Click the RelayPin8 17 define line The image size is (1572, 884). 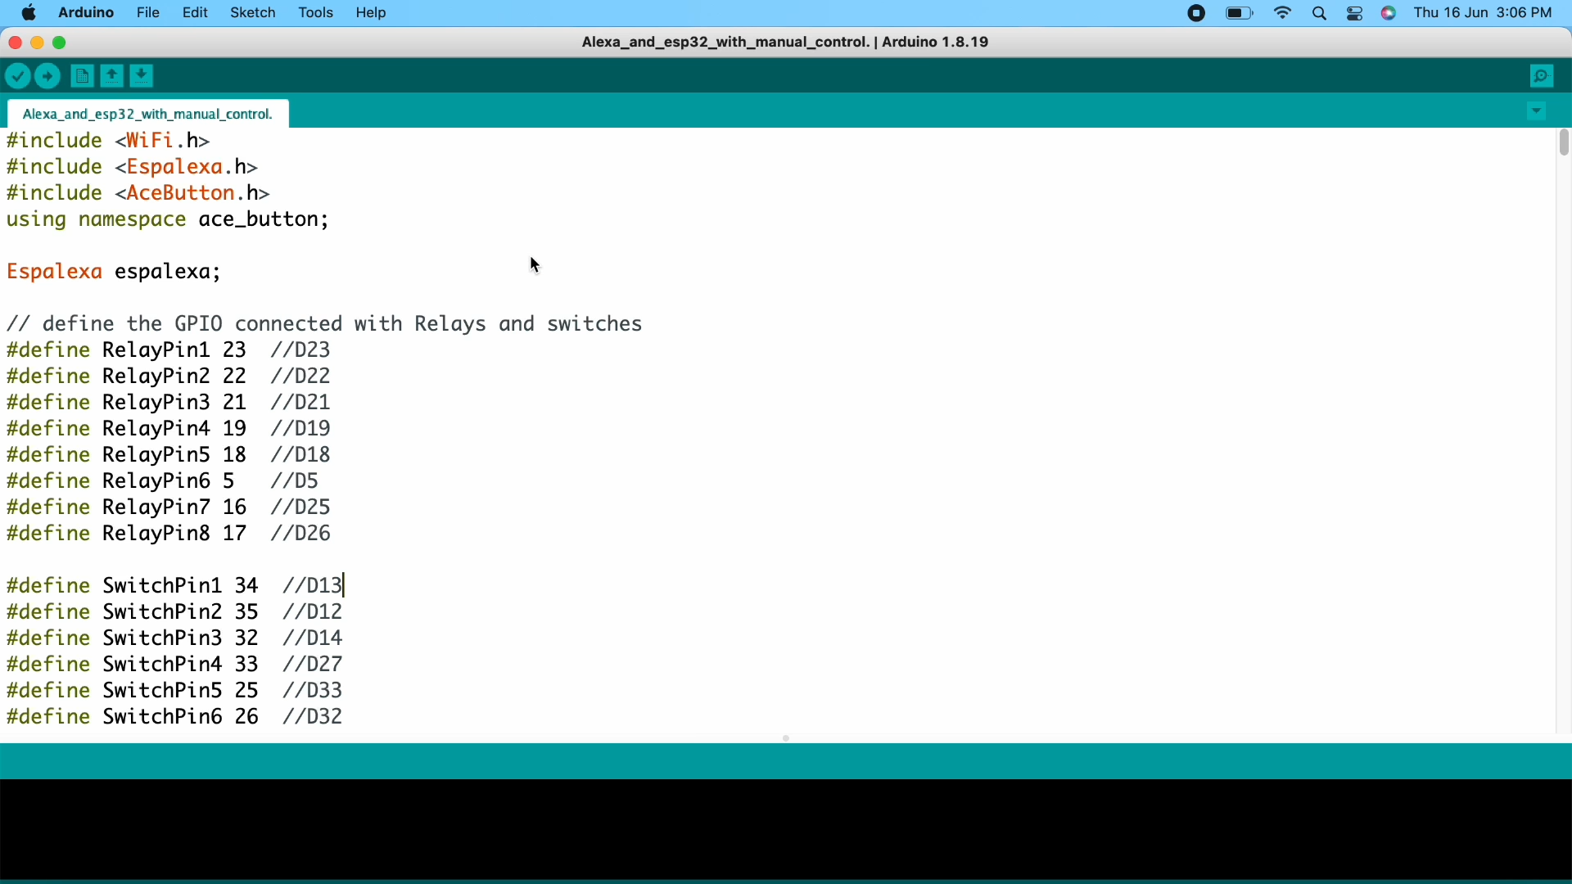pyautogui.click(x=169, y=535)
